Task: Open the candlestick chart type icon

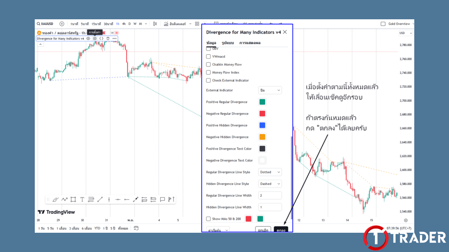Action: tap(155, 24)
